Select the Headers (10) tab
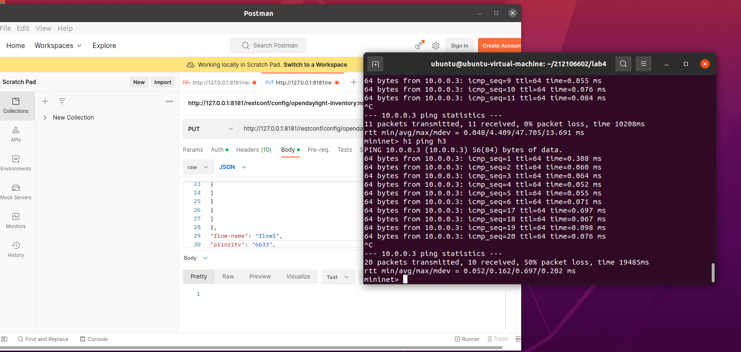 tap(254, 150)
